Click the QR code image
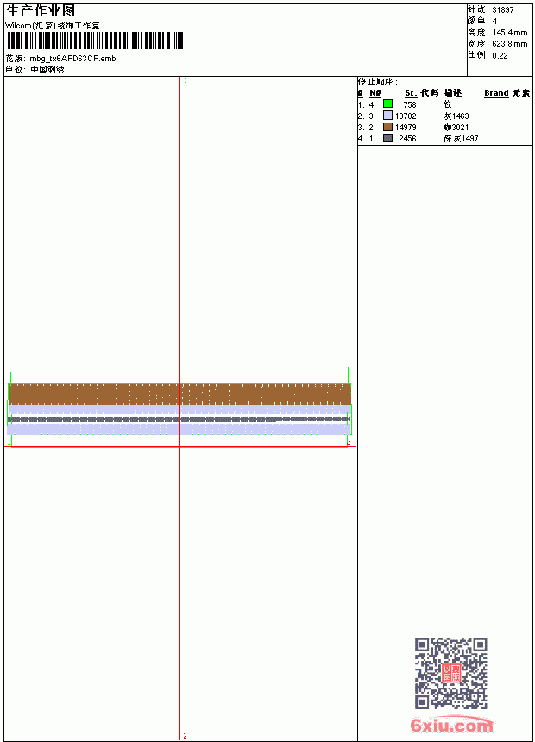The width and height of the screenshot is (535, 742). coord(450,673)
